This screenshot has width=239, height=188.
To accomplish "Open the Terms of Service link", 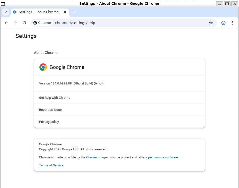I will tap(51, 165).
